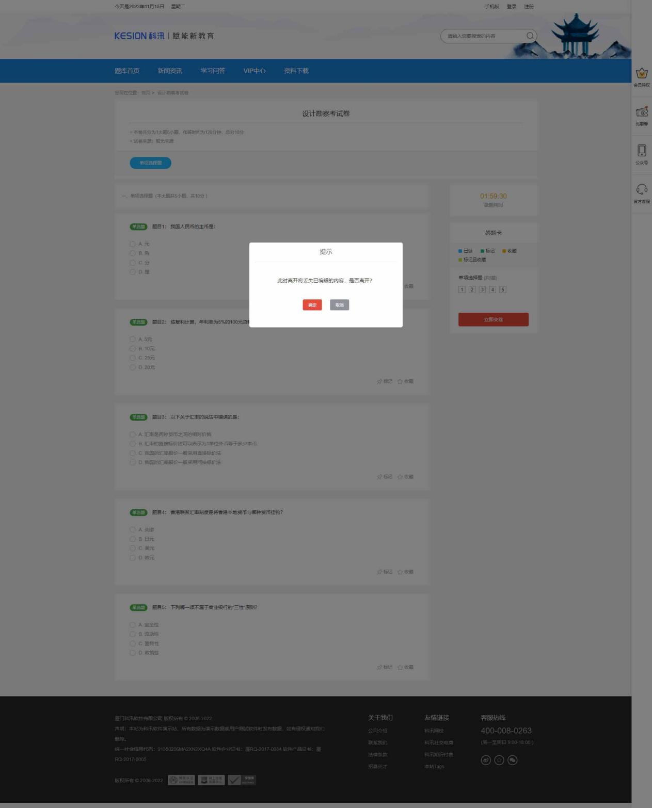Click the 官方客服 headset icon
Screen dimensions: 652x808
642,190
